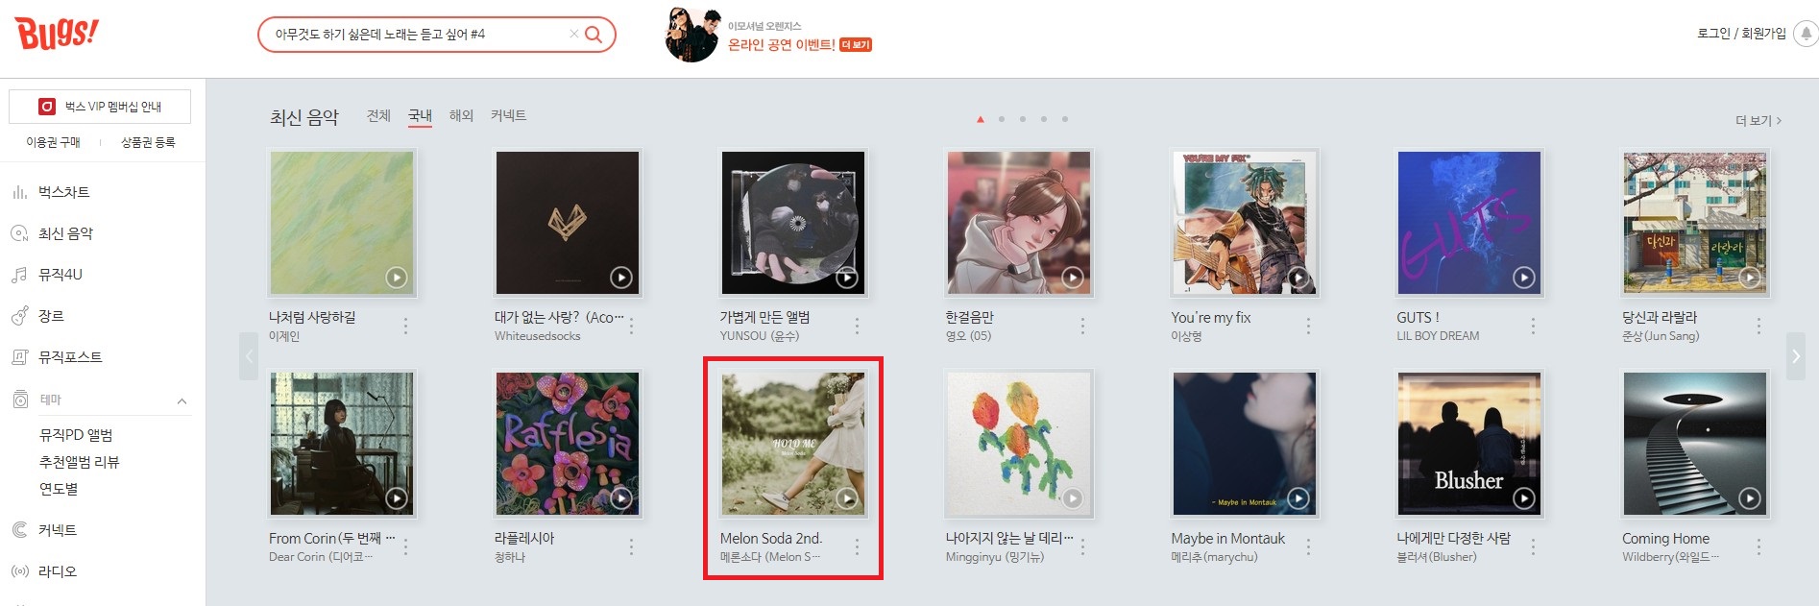Open the notifications bell icon

tap(1806, 34)
